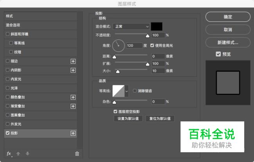Click the style preview thumbnail
This screenshot has height=162, width=254.
pos(228,83)
